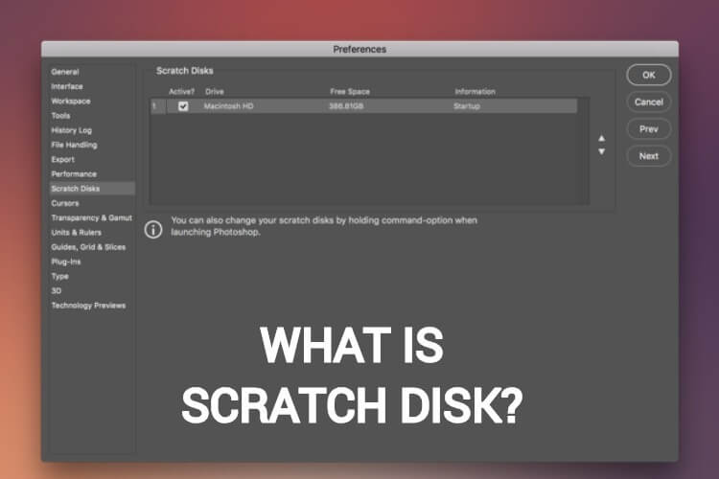Choose the Performance category

74,174
